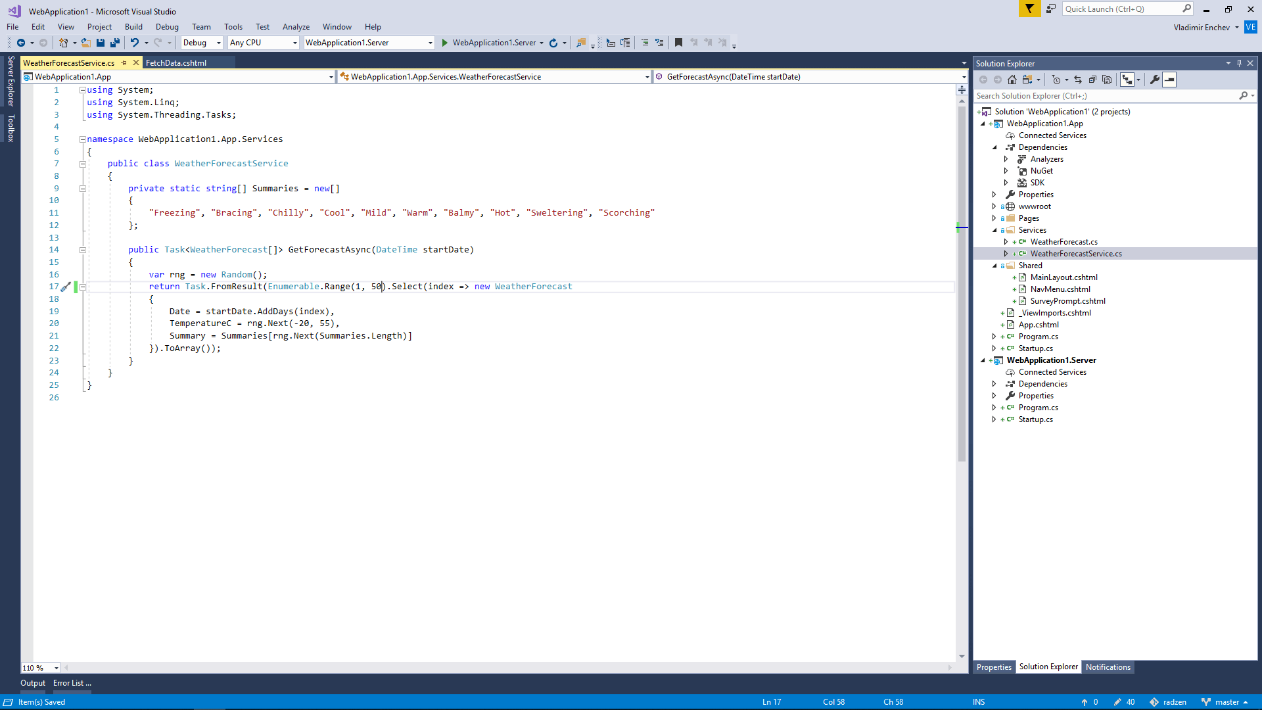The width and height of the screenshot is (1262, 710).
Task: Toggle pin on WeatherForecastService.cs tab
Action: (x=124, y=63)
